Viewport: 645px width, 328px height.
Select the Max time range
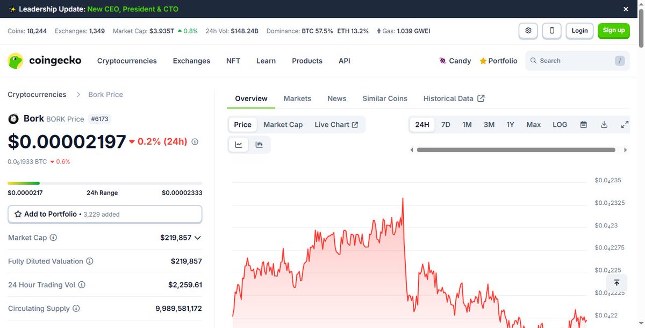point(533,124)
